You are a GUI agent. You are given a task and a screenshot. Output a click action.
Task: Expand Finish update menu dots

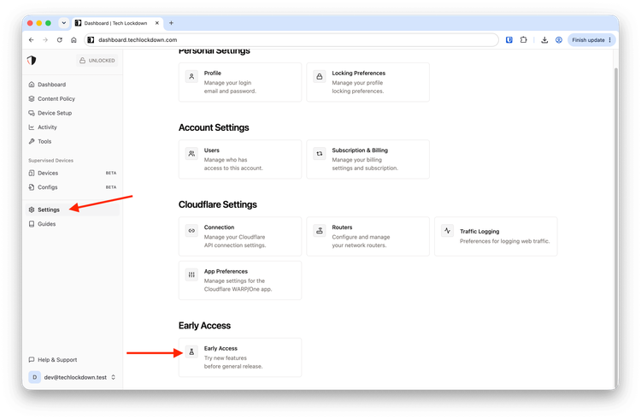(x=609, y=40)
